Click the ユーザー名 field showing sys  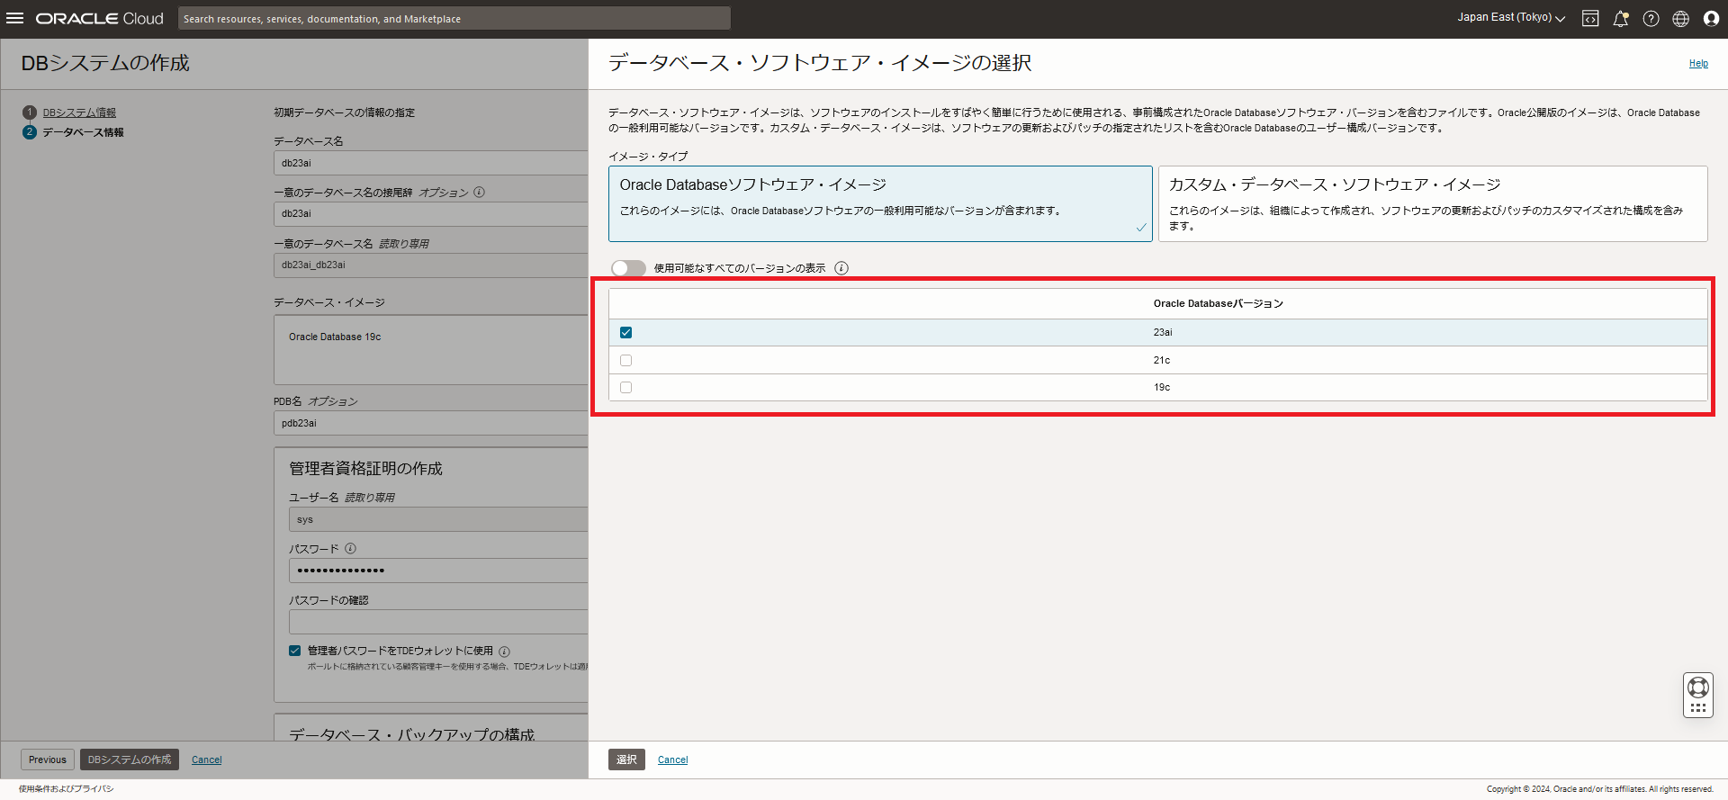[438, 519]
